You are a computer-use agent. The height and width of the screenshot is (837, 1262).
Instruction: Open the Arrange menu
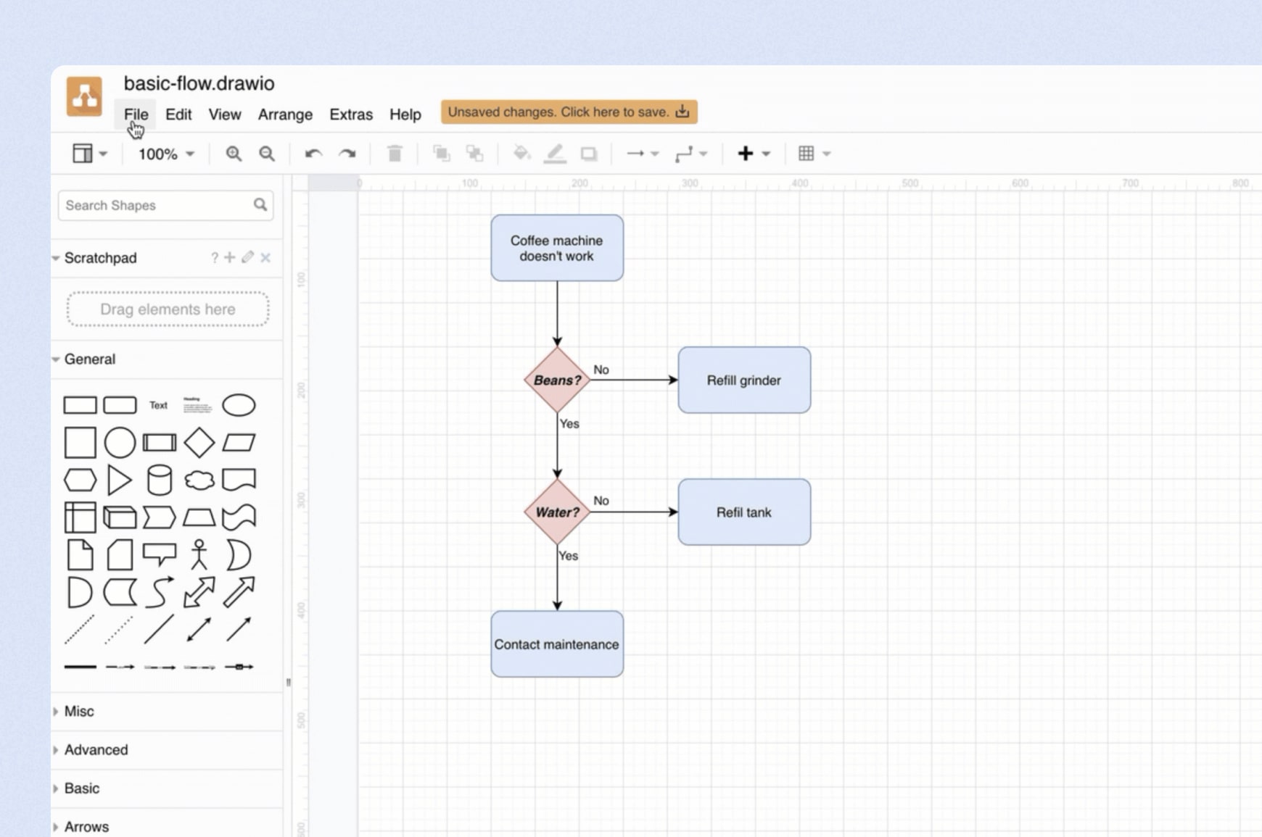[x=285, y=114]
